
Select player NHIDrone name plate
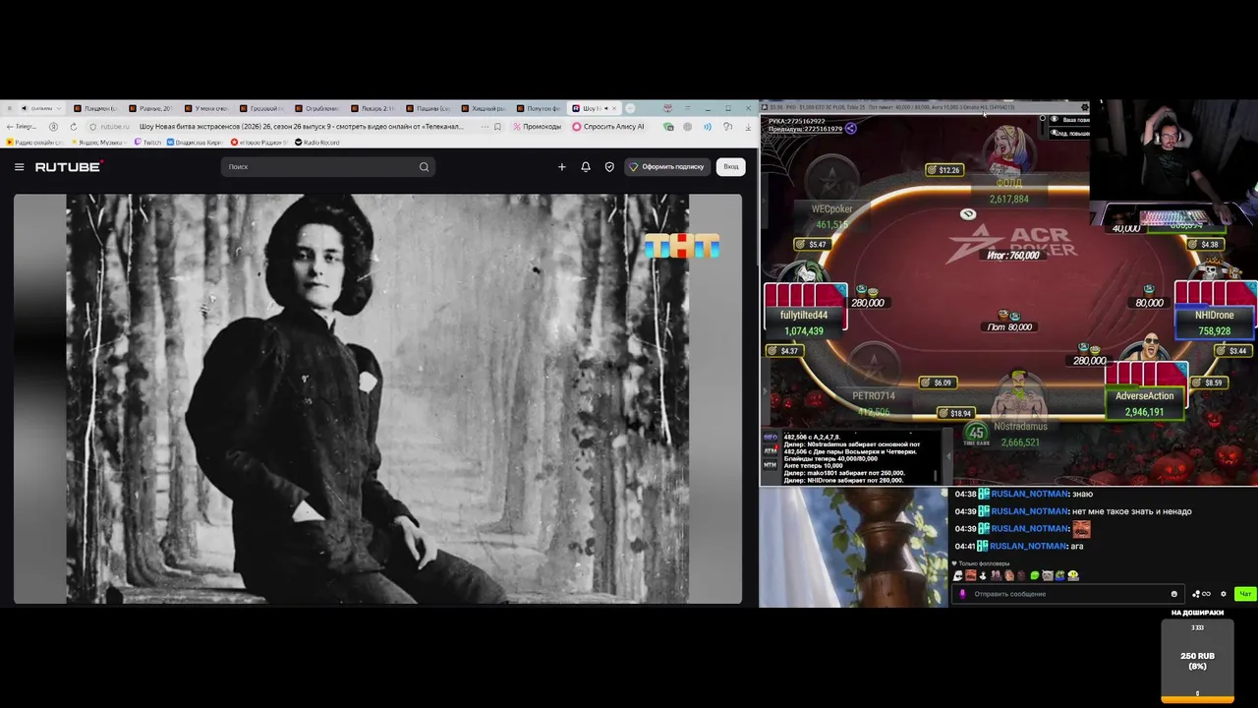pos(1214,323)
